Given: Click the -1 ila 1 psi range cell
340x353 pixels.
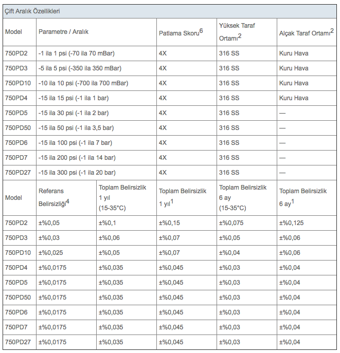Looking at the screenshot, I should (76, 53).
